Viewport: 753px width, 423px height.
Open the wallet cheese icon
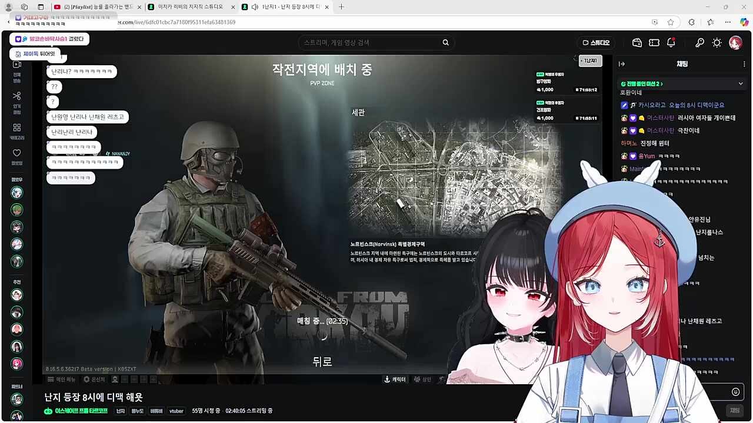click(x=637, y=43)
